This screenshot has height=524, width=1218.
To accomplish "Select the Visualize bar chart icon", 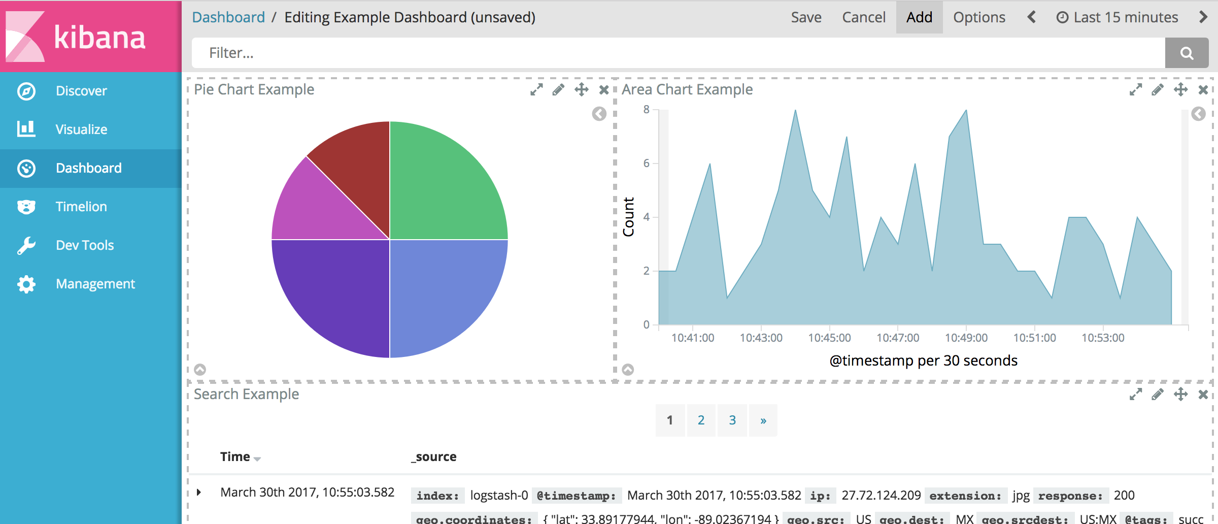I will click(26, 129).
